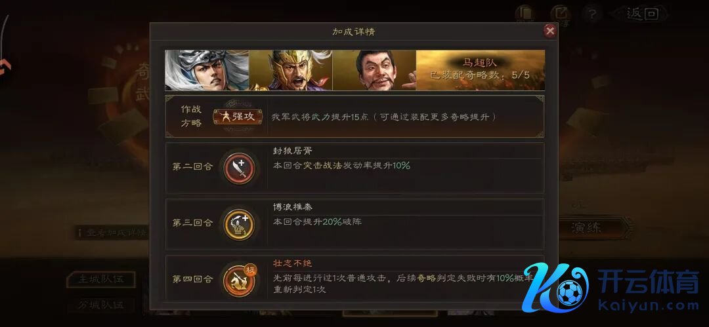Go back with the 返回 button
Screen dimensions: 709x327
[x=643, y=14]
